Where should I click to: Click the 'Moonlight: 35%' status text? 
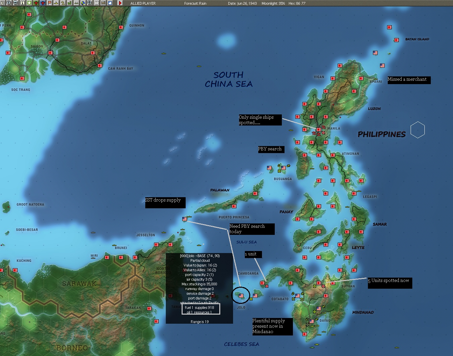(273, 3)
